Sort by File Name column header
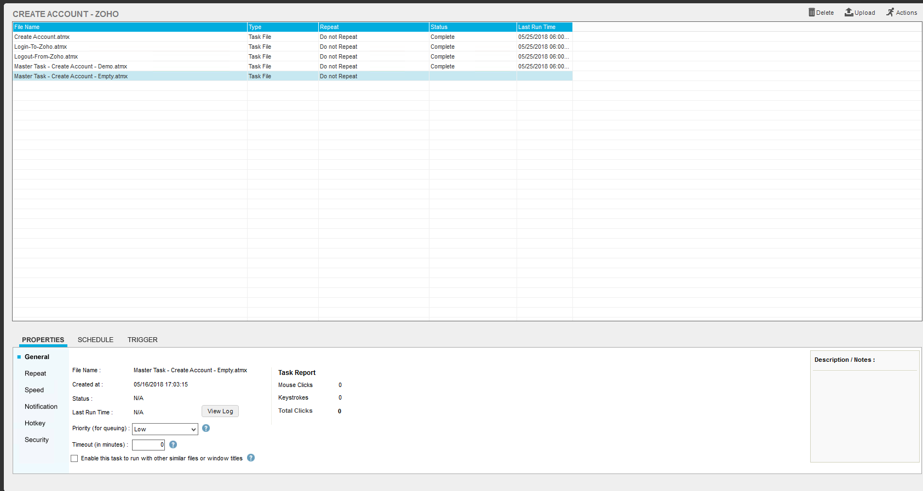This screenshot has width=923, height=491. (x=130, y=27)
